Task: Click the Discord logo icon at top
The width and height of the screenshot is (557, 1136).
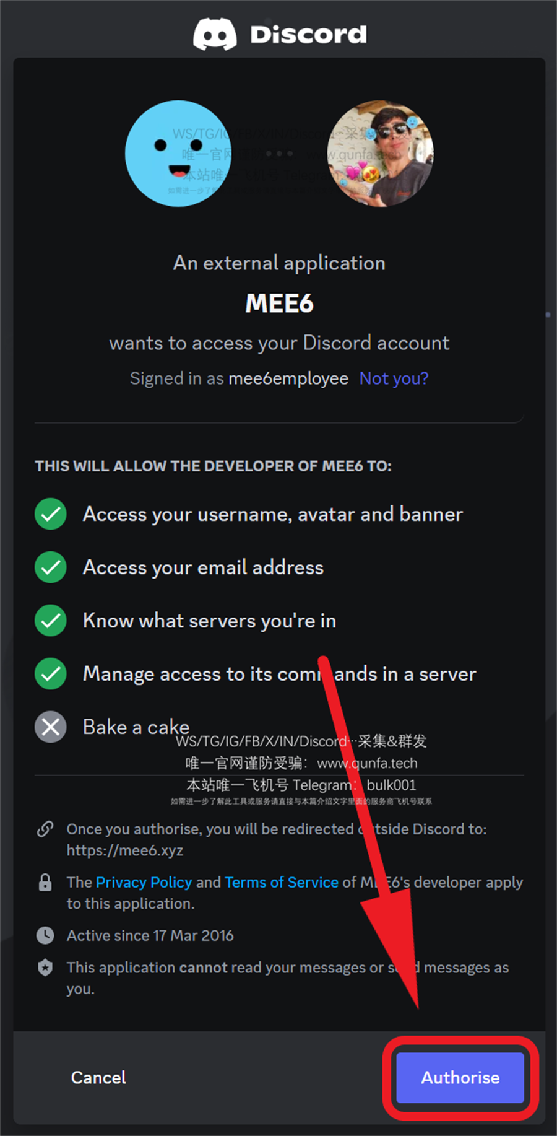Action: pyautogui.click(x=215, y=34)
